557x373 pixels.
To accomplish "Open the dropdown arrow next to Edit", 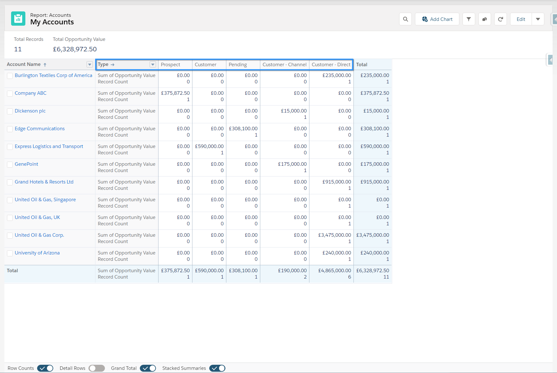I will click(538, 19).
